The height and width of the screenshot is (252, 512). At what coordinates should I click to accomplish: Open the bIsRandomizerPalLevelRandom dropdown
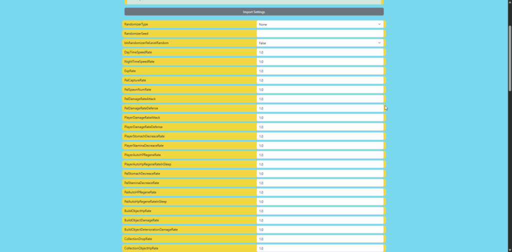click(x=320, y=43)
